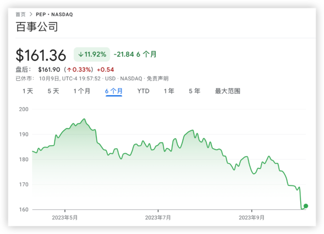Click the $161.36 price value
The image size is (324, 234).
[41, 55]
